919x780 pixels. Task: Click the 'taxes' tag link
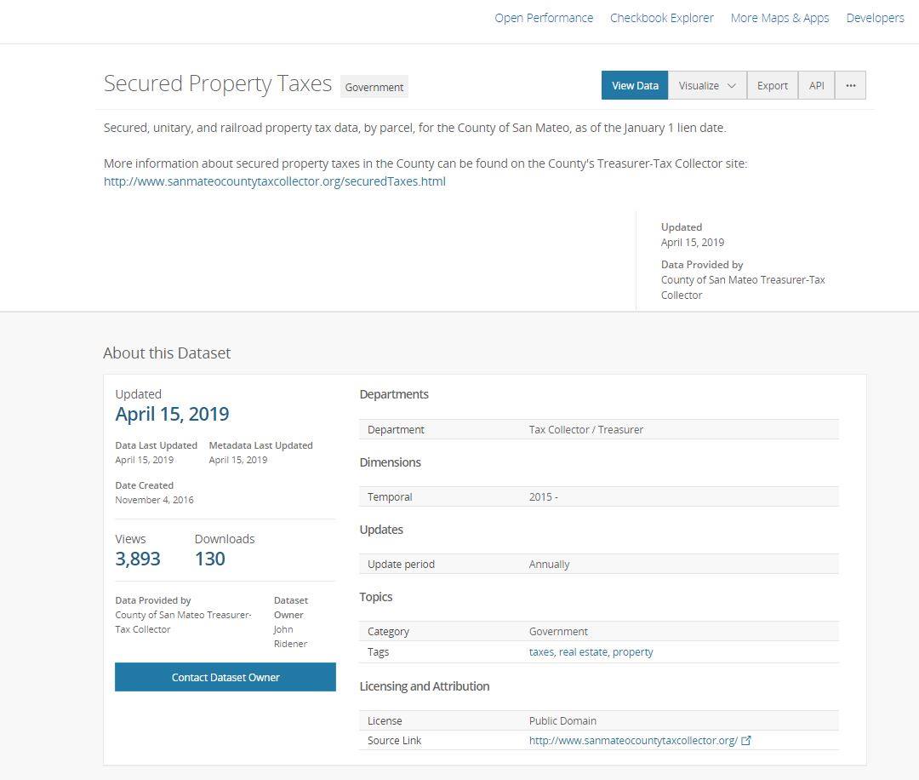541,651
